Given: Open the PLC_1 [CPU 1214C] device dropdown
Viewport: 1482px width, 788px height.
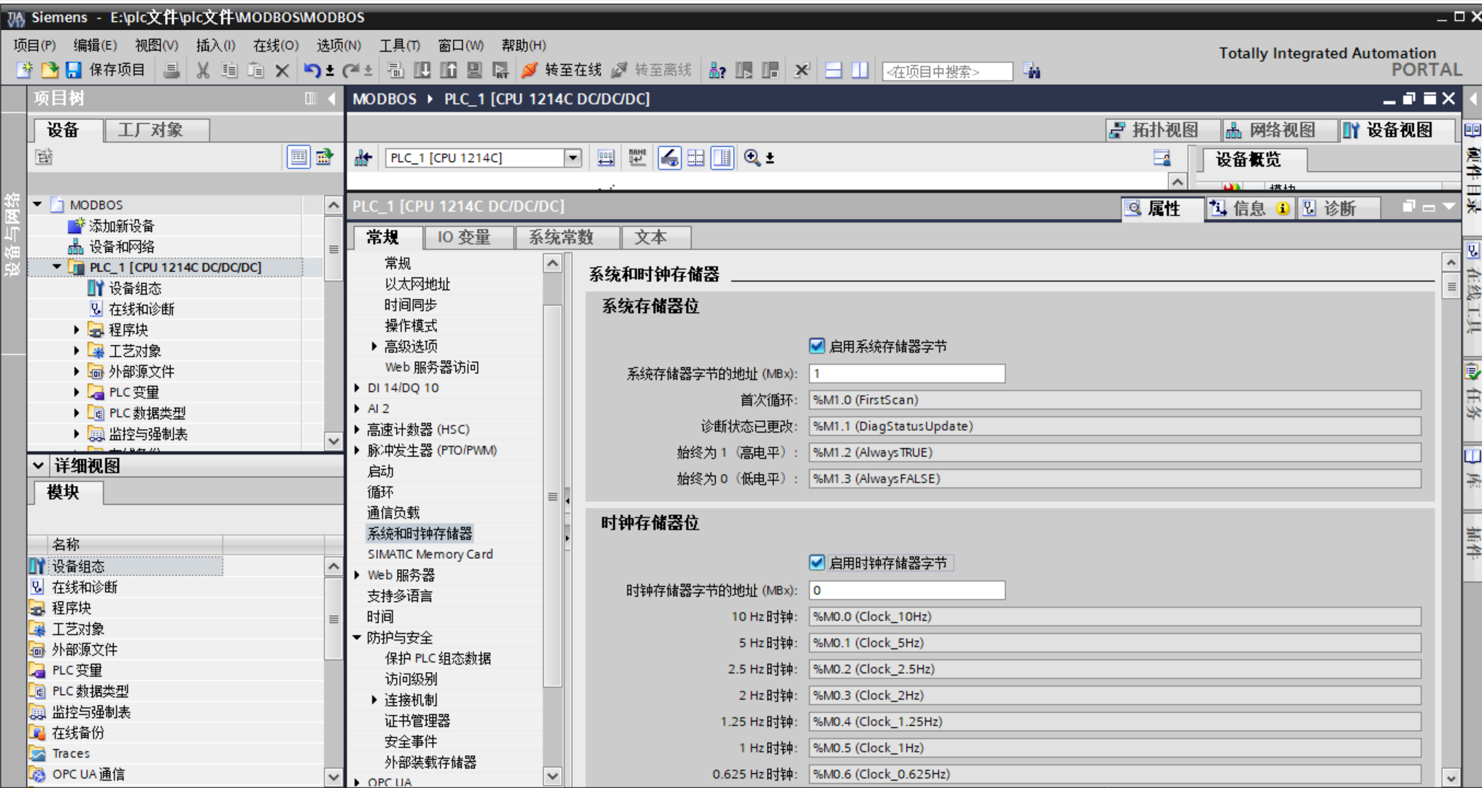Looking at the screenshot, I should tap(573, 158).
